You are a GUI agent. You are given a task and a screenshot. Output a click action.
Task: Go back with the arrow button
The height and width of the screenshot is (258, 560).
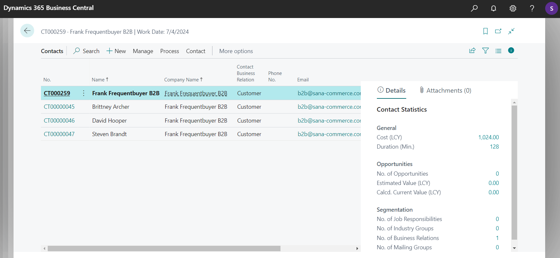click(x=27, y=31)
